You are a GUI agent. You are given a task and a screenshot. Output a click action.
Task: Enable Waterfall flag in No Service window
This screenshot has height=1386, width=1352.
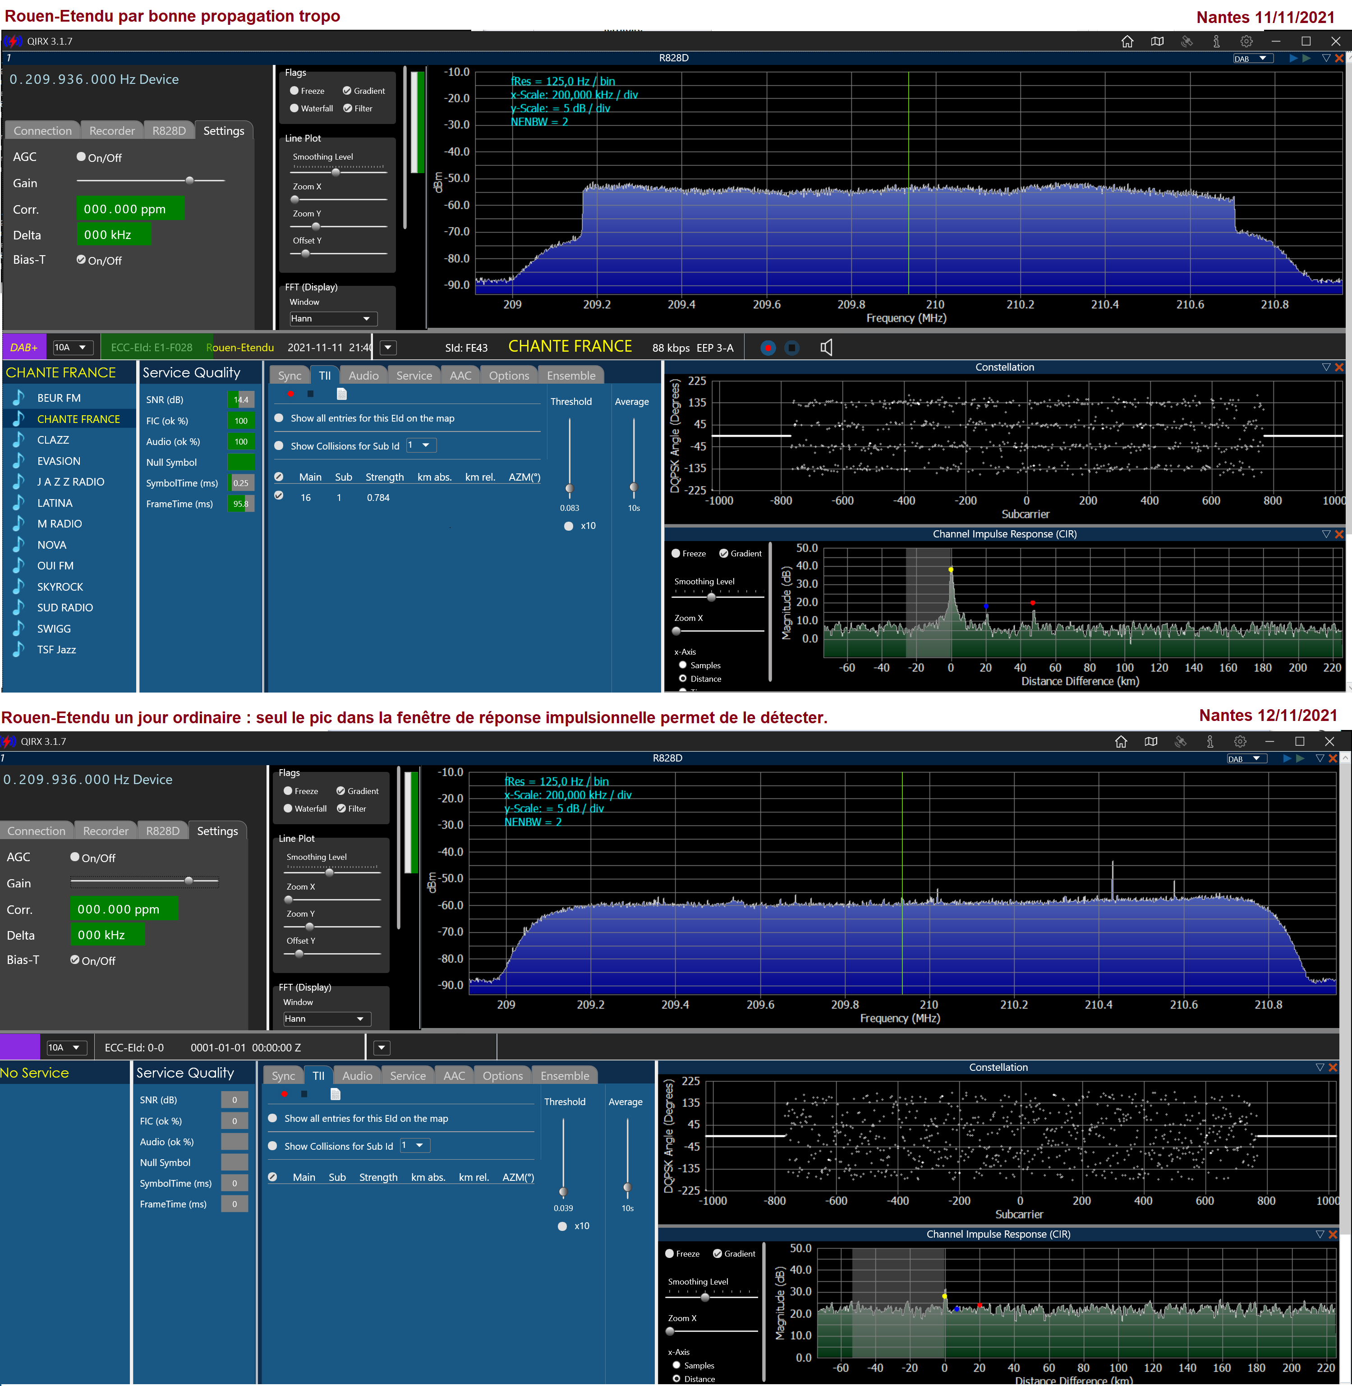288,808
